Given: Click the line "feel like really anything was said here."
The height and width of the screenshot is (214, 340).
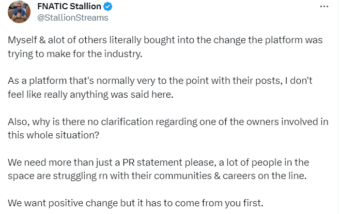Looking at the screenshot, I should point(90,95).
